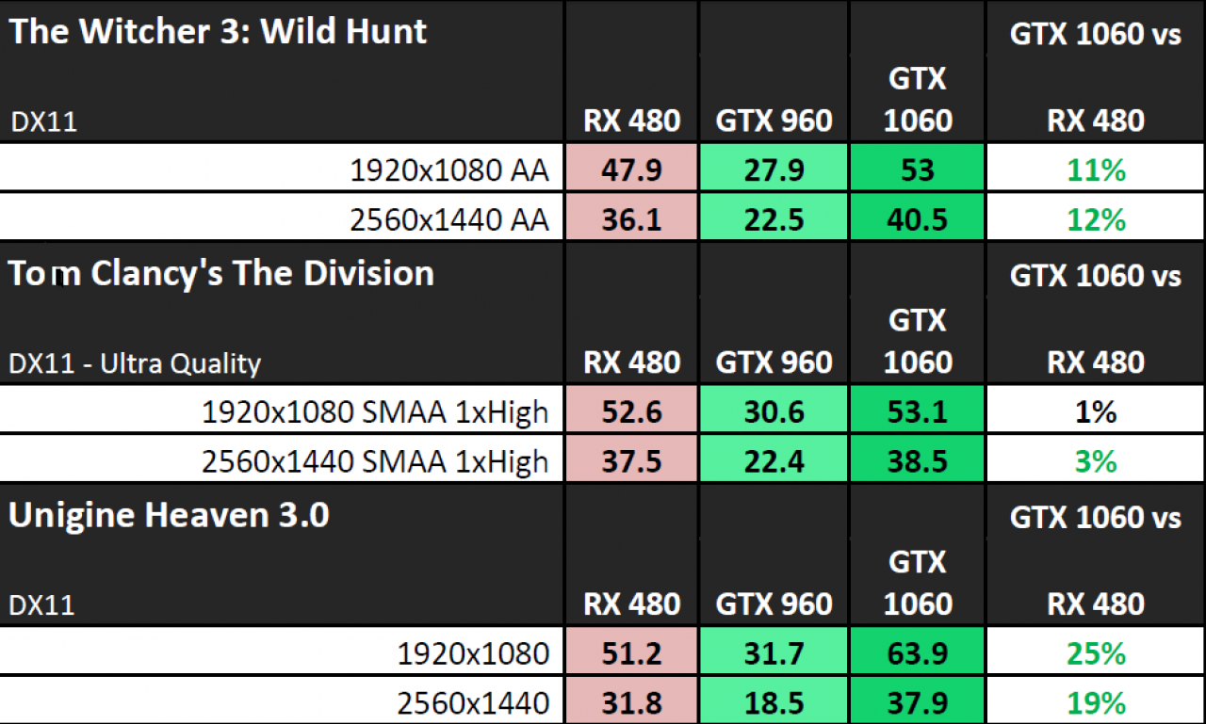Click GTX 960 value 22.4
The height and width of the screenshot is (724, 1206).
(774, 460)
